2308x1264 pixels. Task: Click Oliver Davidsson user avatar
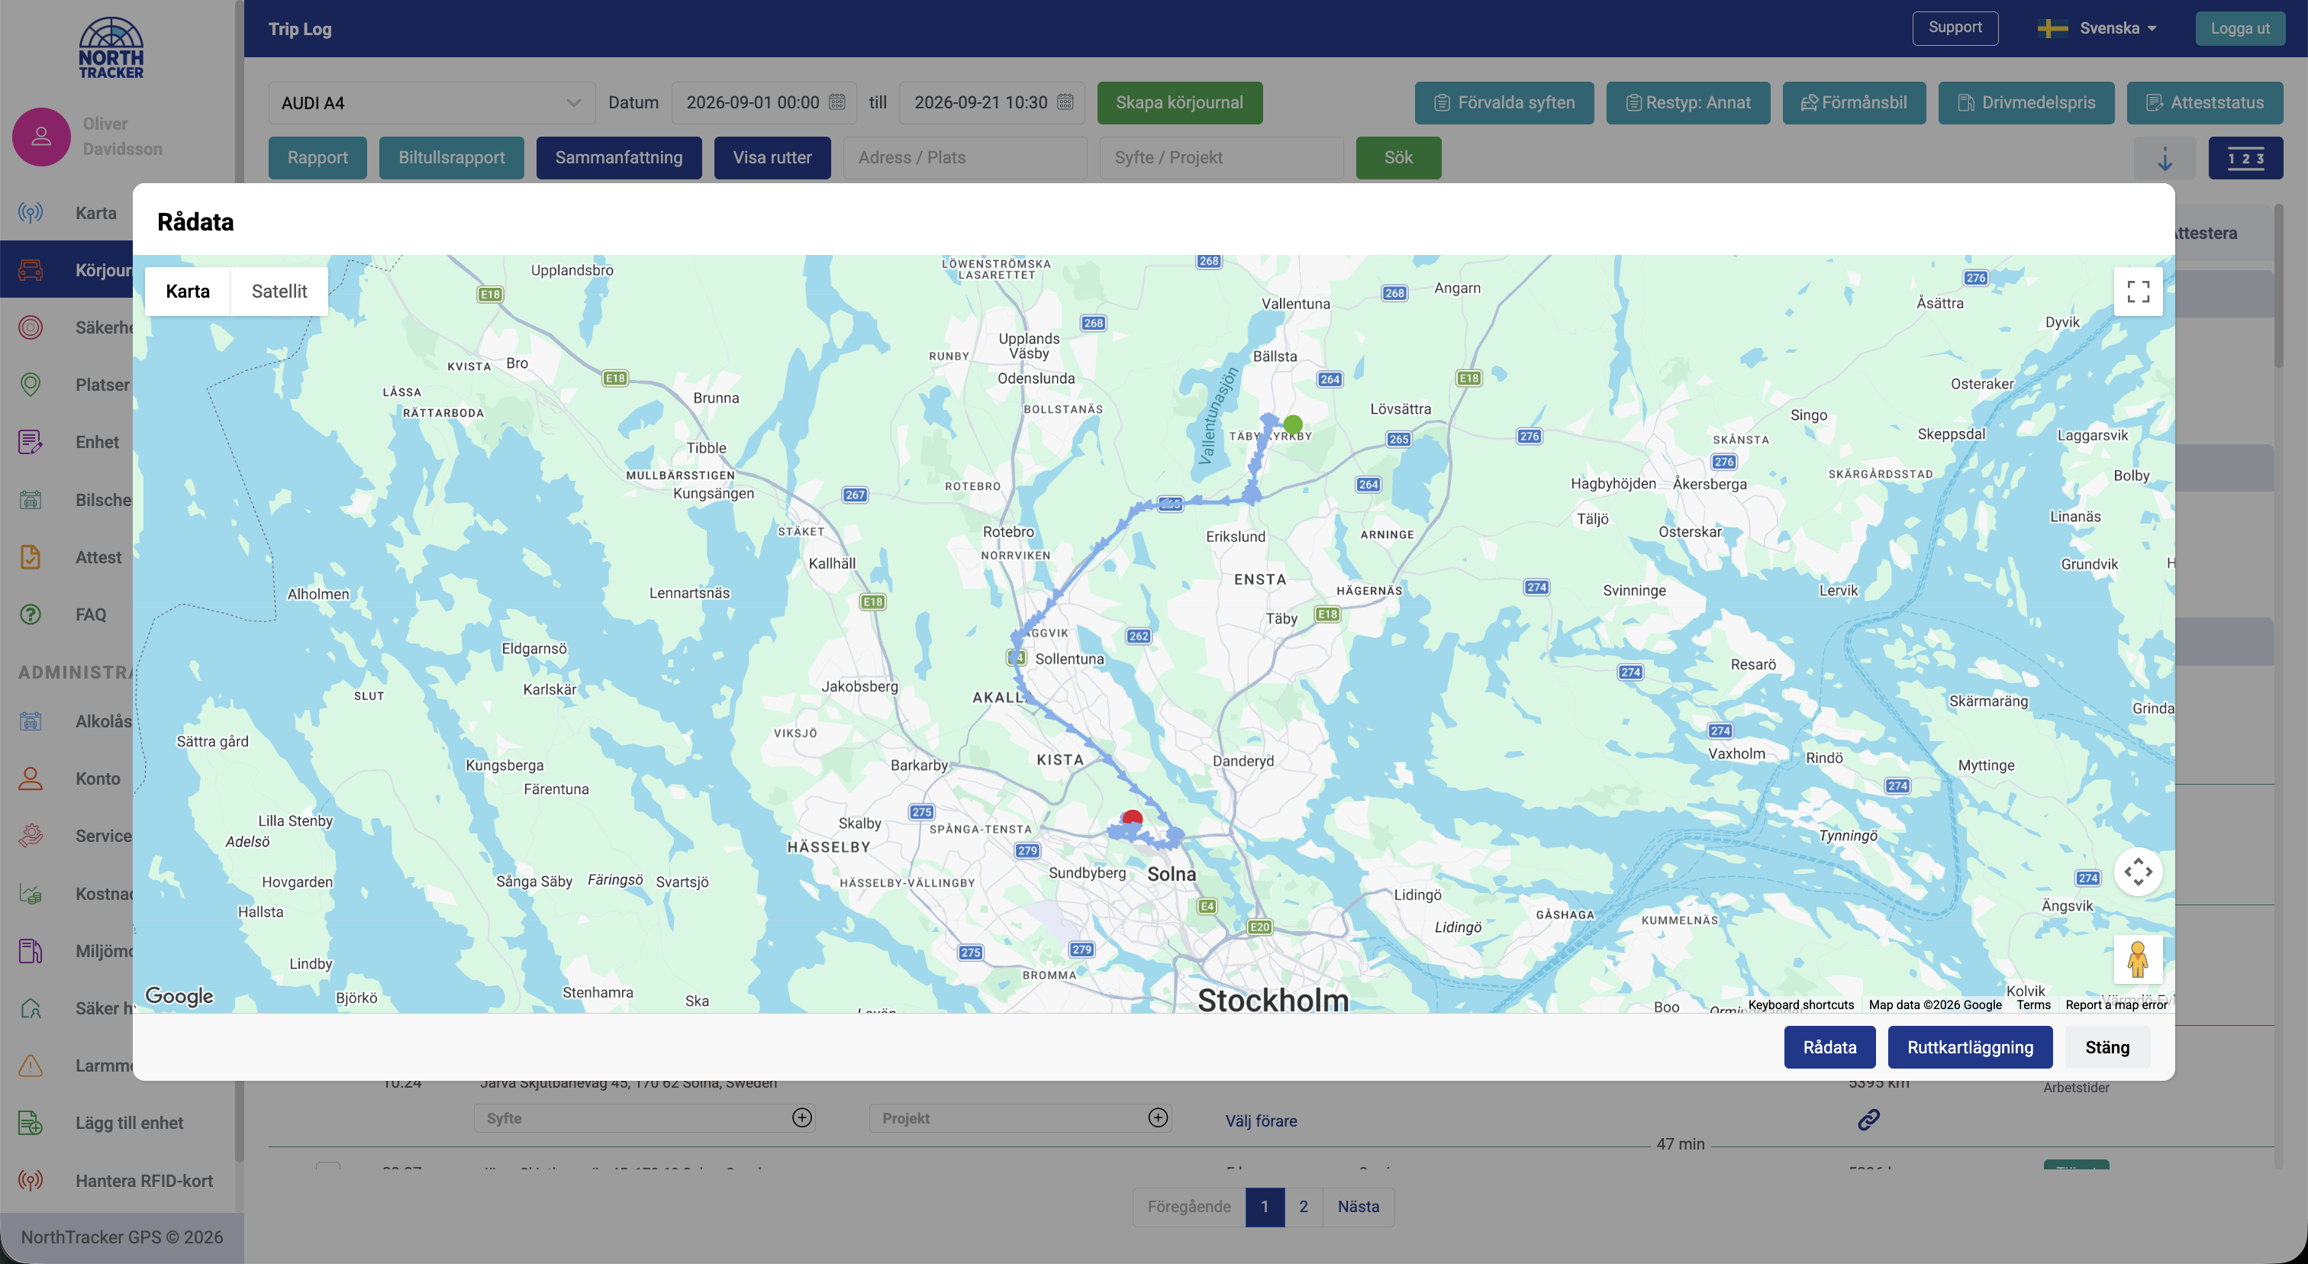[41, 137]
